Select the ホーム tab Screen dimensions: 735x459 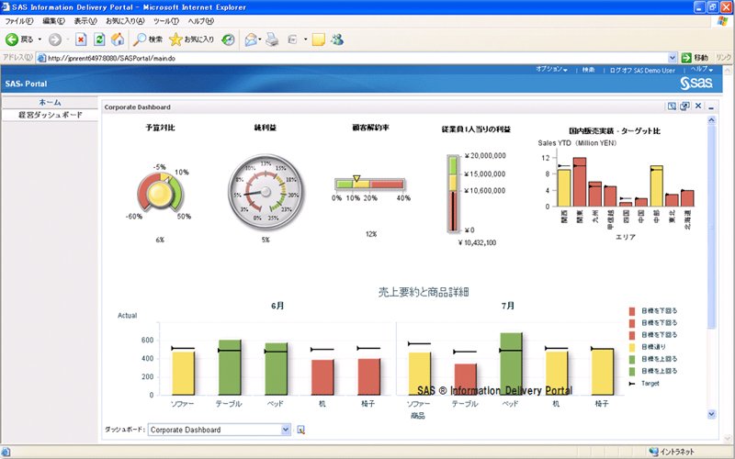pos(50,102)
